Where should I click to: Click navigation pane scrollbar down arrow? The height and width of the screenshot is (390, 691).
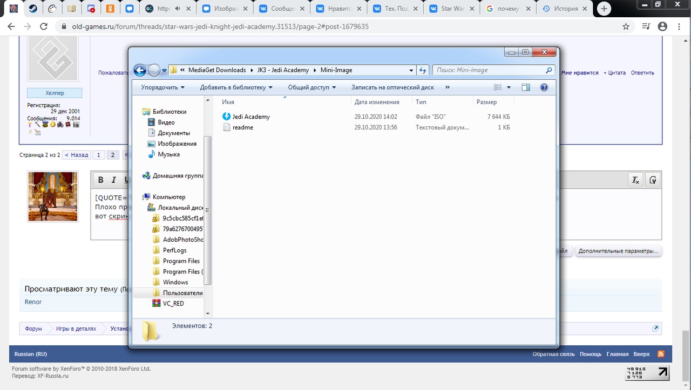[208, 313]
